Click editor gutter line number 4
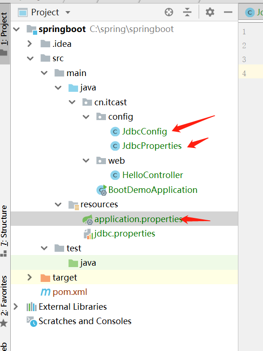The image size is (263, 351). point(244,73)
